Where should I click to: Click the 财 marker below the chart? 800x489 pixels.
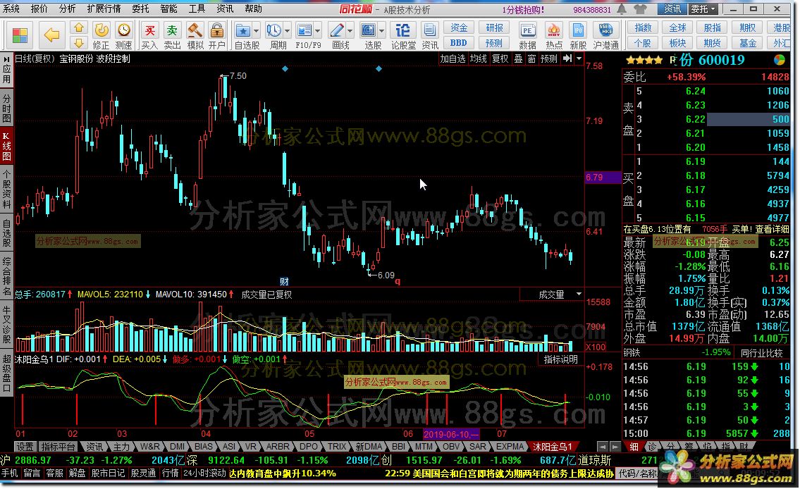(x=284, y=281)
